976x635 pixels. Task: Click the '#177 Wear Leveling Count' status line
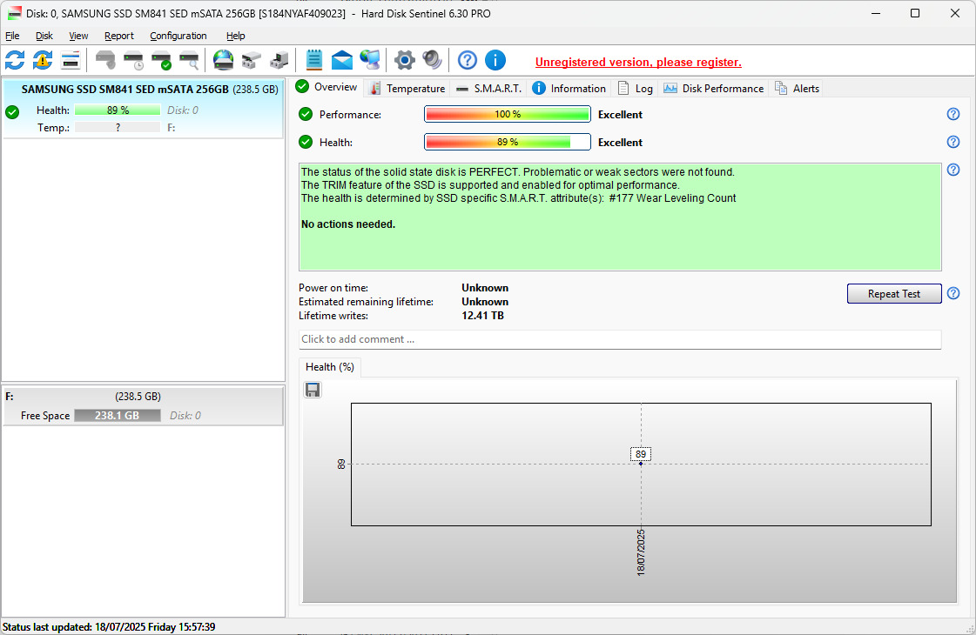[x=519, y=197]
